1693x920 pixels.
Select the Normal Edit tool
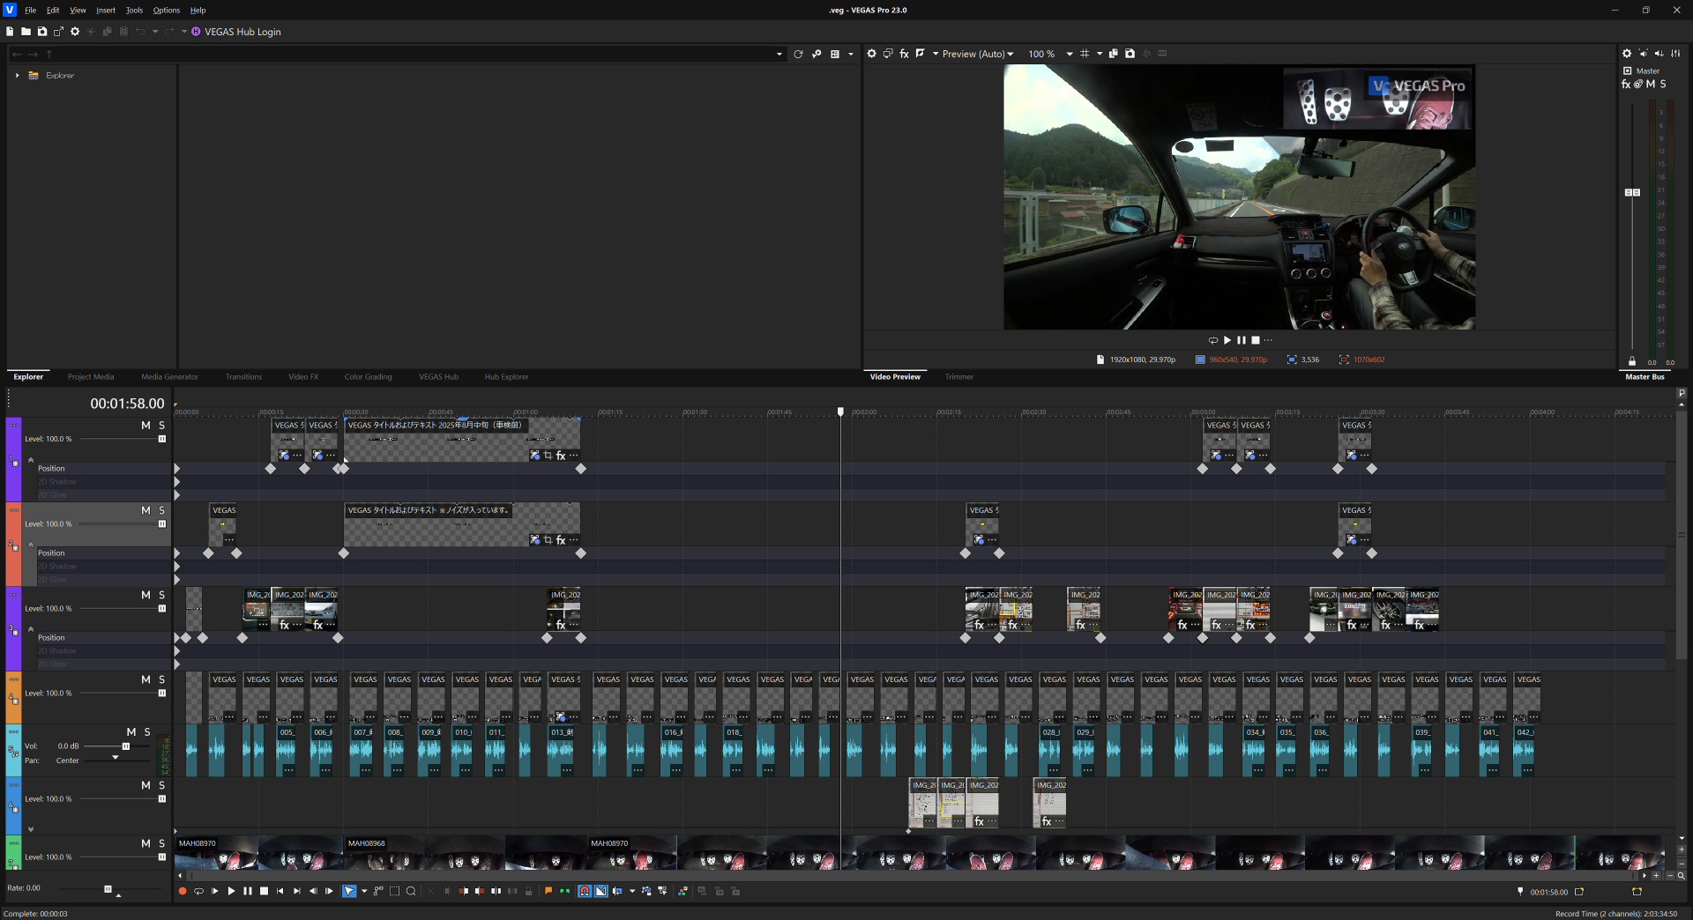349,891
